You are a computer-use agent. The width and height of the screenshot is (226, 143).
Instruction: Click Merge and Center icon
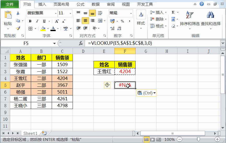[100, 21]
